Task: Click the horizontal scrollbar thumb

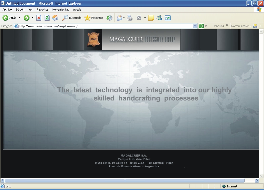Action: pyautogui.click(x=125, y=180)
